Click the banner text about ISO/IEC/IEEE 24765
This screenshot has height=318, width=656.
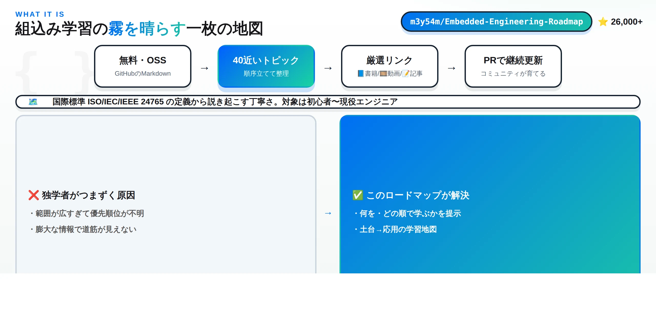coord(225,102)
